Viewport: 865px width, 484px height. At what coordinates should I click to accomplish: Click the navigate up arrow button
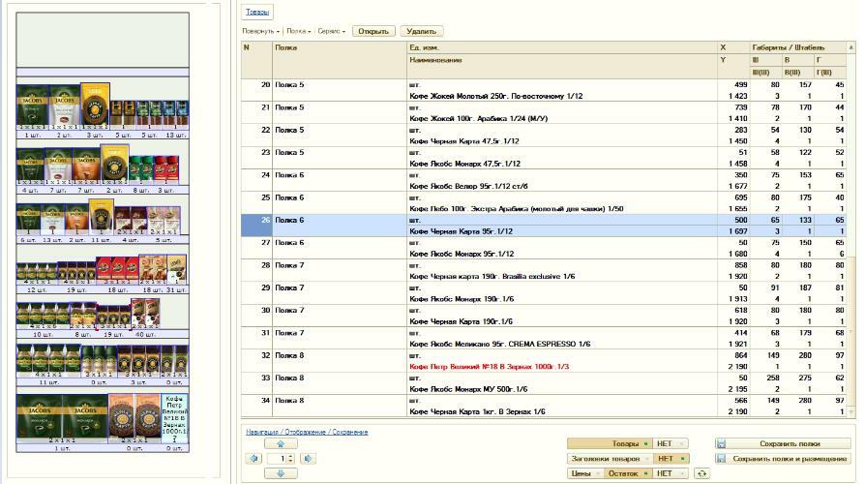(281, 443)
